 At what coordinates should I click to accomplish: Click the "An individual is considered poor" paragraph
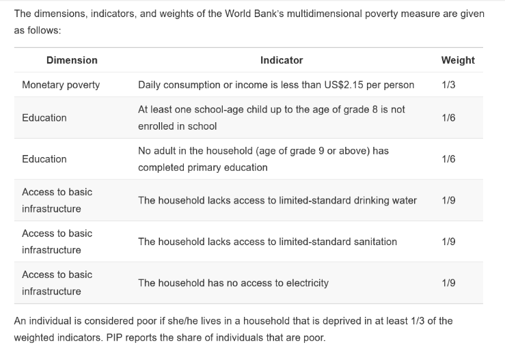233,329
